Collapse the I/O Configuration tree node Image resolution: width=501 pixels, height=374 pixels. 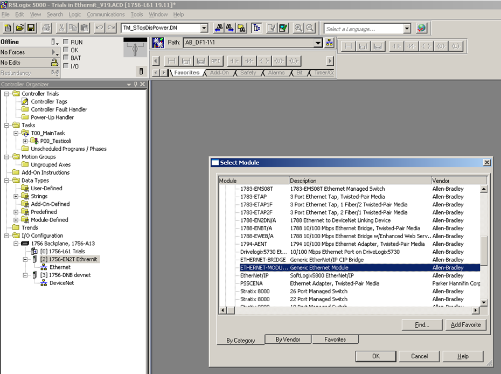(6, 236)
